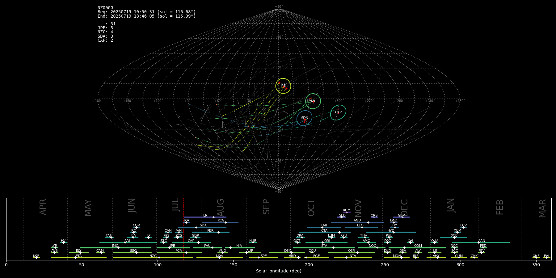Click the APR month label
This screenshot has width=556, height=278.
[43, 207]
